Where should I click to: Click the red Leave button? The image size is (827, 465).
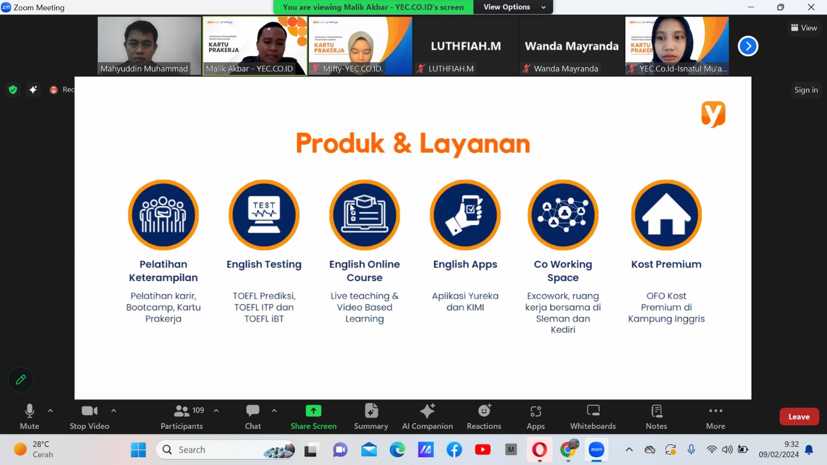(799, 417)
